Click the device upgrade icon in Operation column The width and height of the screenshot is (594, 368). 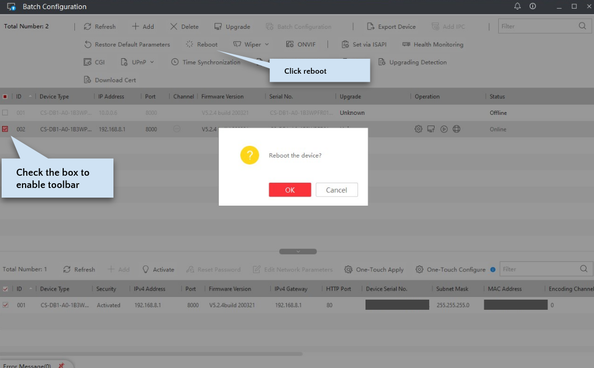coord(431,129)
